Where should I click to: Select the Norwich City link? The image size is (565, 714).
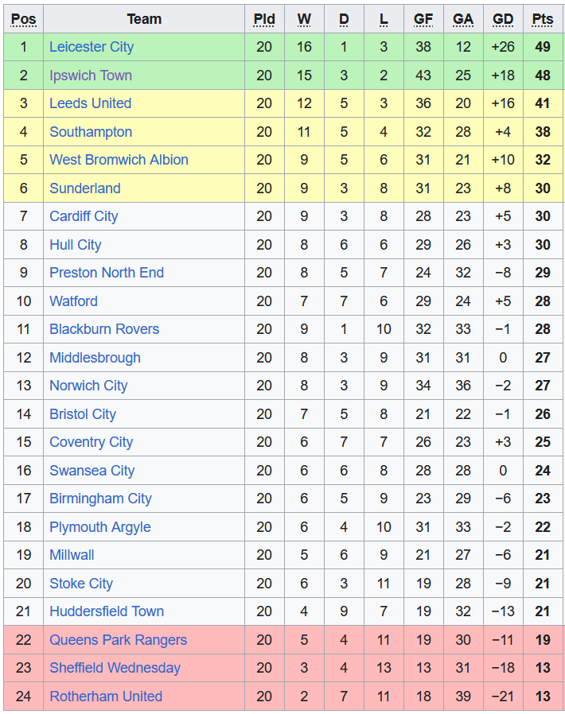(x=88, y=386)
